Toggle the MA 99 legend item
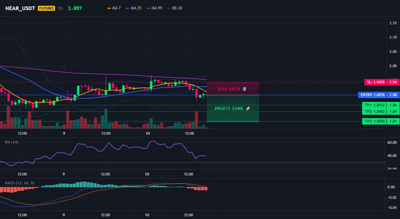400x219 pixels. pyautogui.click(x=154, y=8)
